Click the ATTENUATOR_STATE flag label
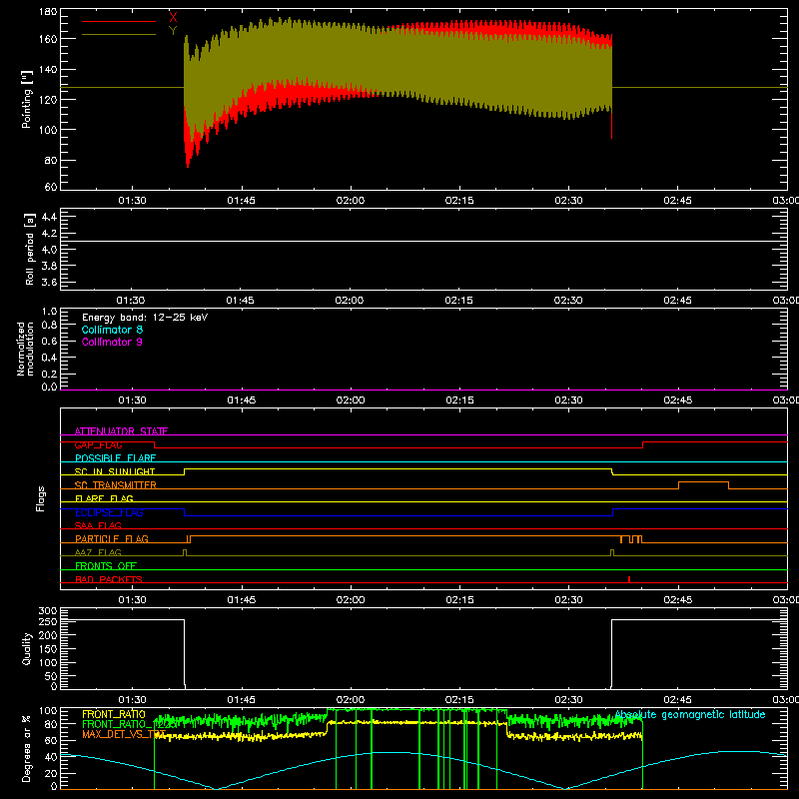Screen dimensions: 799x799 tap(121, 431)
